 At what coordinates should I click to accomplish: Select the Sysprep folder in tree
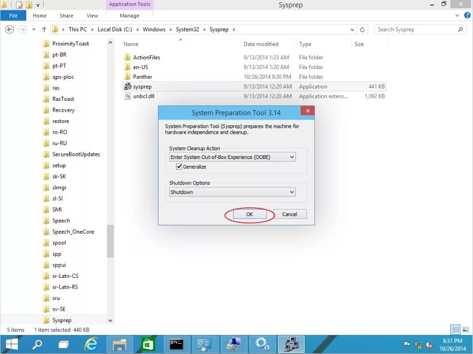coord(62,320)
